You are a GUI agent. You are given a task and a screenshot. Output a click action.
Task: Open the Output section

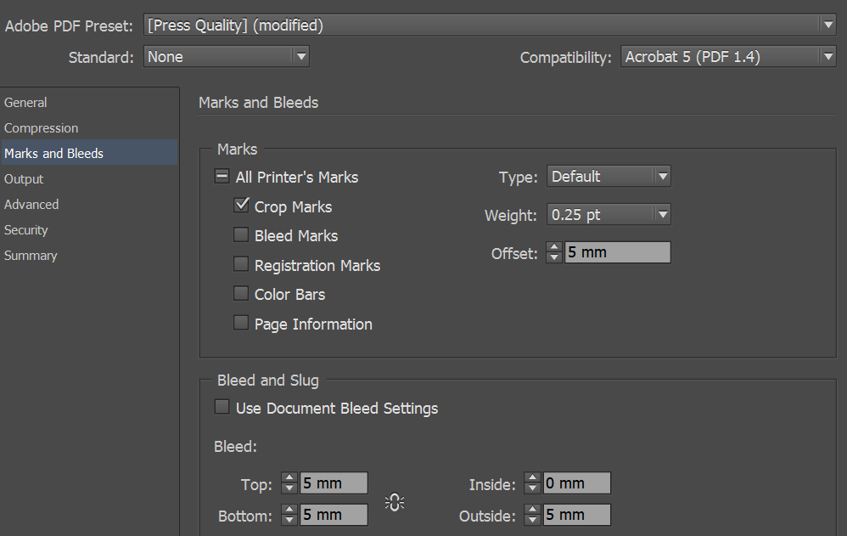coord(24,179)
